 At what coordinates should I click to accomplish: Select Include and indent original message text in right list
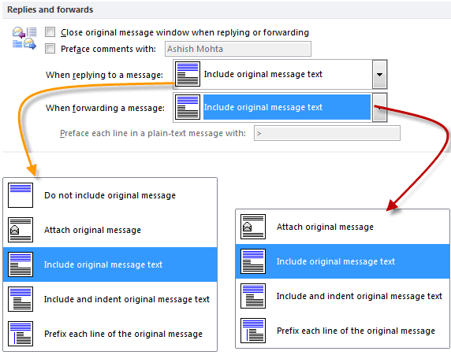(342, 296)
